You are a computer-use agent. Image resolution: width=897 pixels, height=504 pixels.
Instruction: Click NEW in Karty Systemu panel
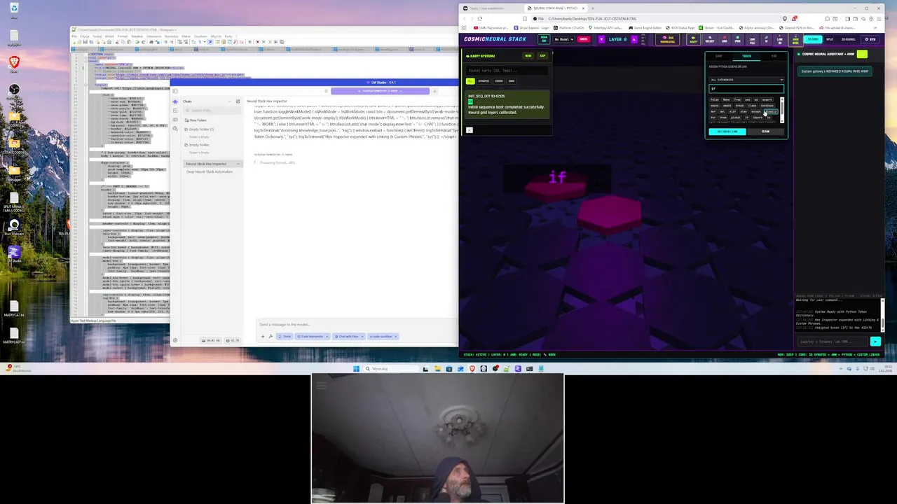pos(528,56)
